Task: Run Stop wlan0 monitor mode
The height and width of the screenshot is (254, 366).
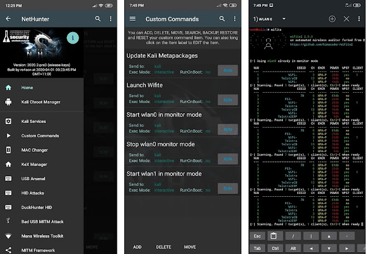Action: pos(228,159)
